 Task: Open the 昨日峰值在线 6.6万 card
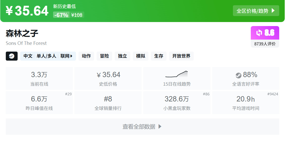tap(39, 103)
